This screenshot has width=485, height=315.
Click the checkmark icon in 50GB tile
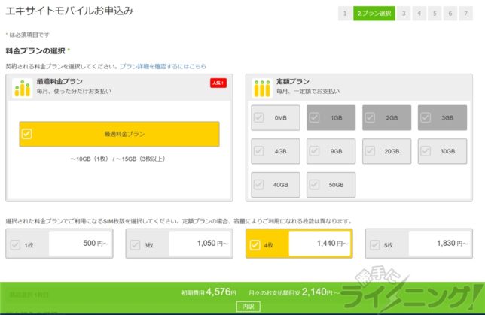[x=315, y=185]
